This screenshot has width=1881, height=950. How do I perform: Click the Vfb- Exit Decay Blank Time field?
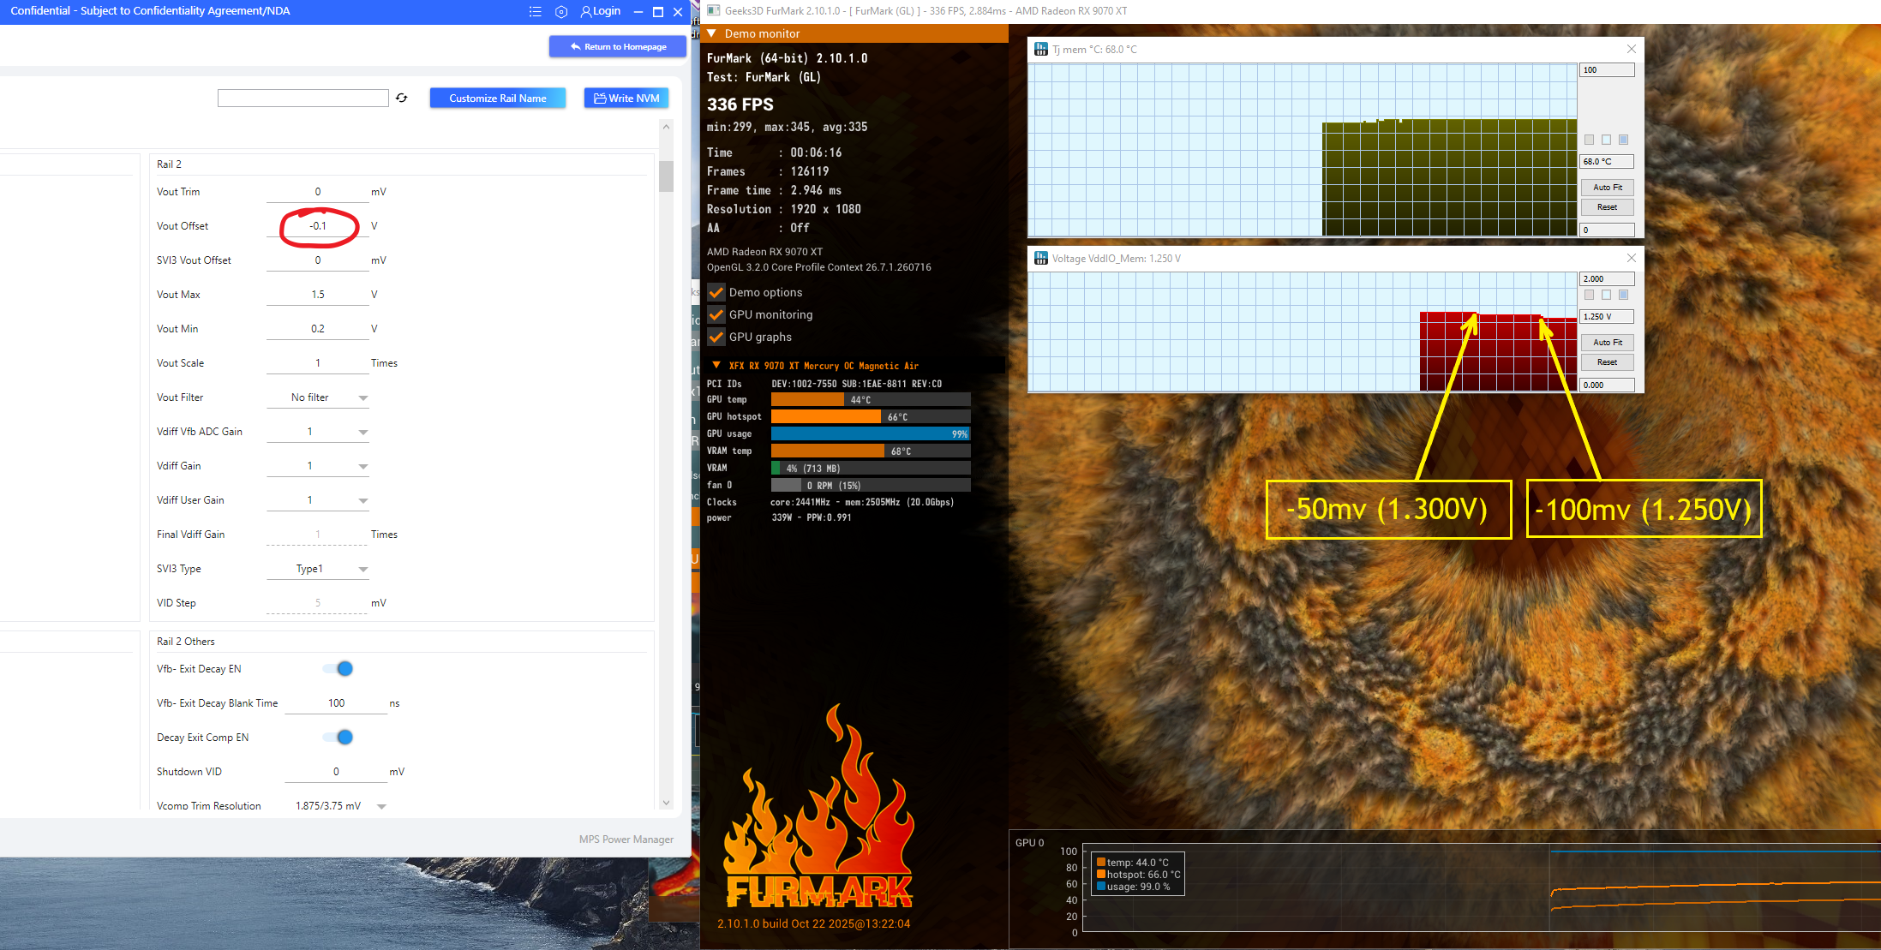point(336,703)
